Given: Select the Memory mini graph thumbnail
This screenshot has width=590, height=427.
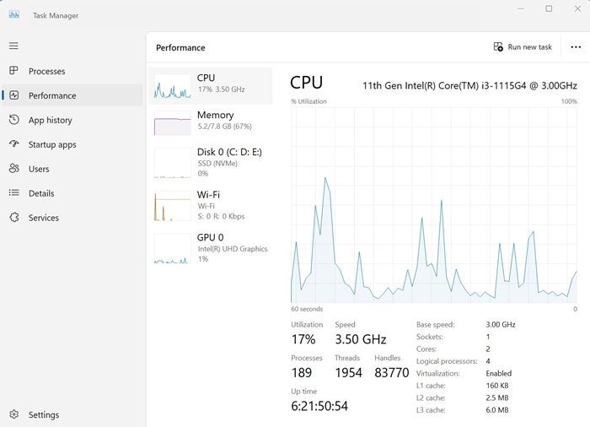Looking at the screenshot, I should [172, 123].
